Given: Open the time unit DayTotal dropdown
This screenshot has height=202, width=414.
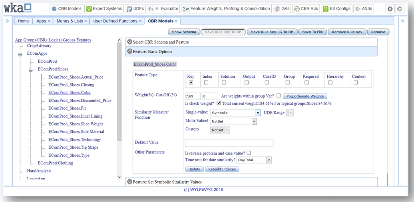Looking at the screenshot, I should click(x=254, y=160).
